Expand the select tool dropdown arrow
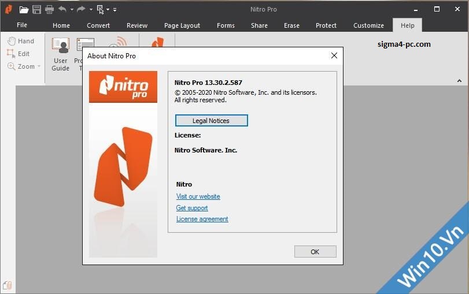Viewport: 469px width, 294px height. click(108, 10)
